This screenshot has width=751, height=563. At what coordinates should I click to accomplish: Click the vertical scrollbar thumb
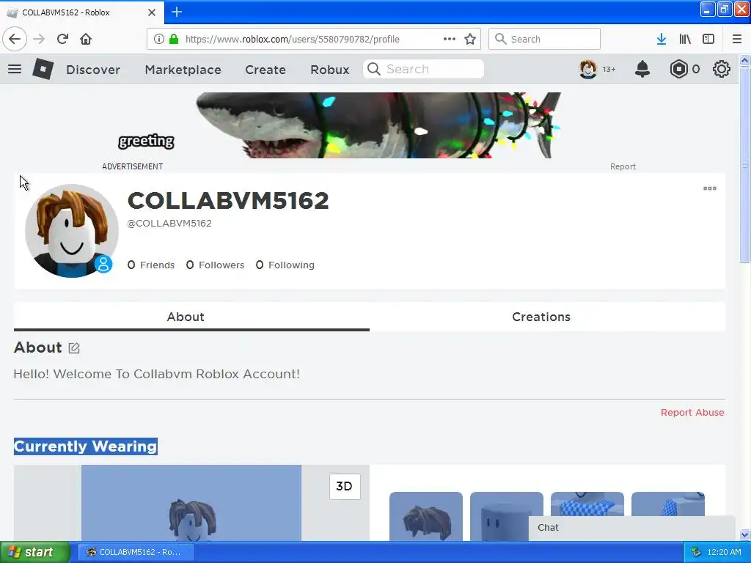pyautogui.click(x=744, y=164)
